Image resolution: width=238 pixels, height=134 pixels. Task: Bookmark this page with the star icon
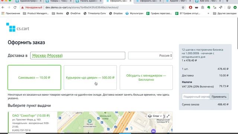[x=183, y=7]
